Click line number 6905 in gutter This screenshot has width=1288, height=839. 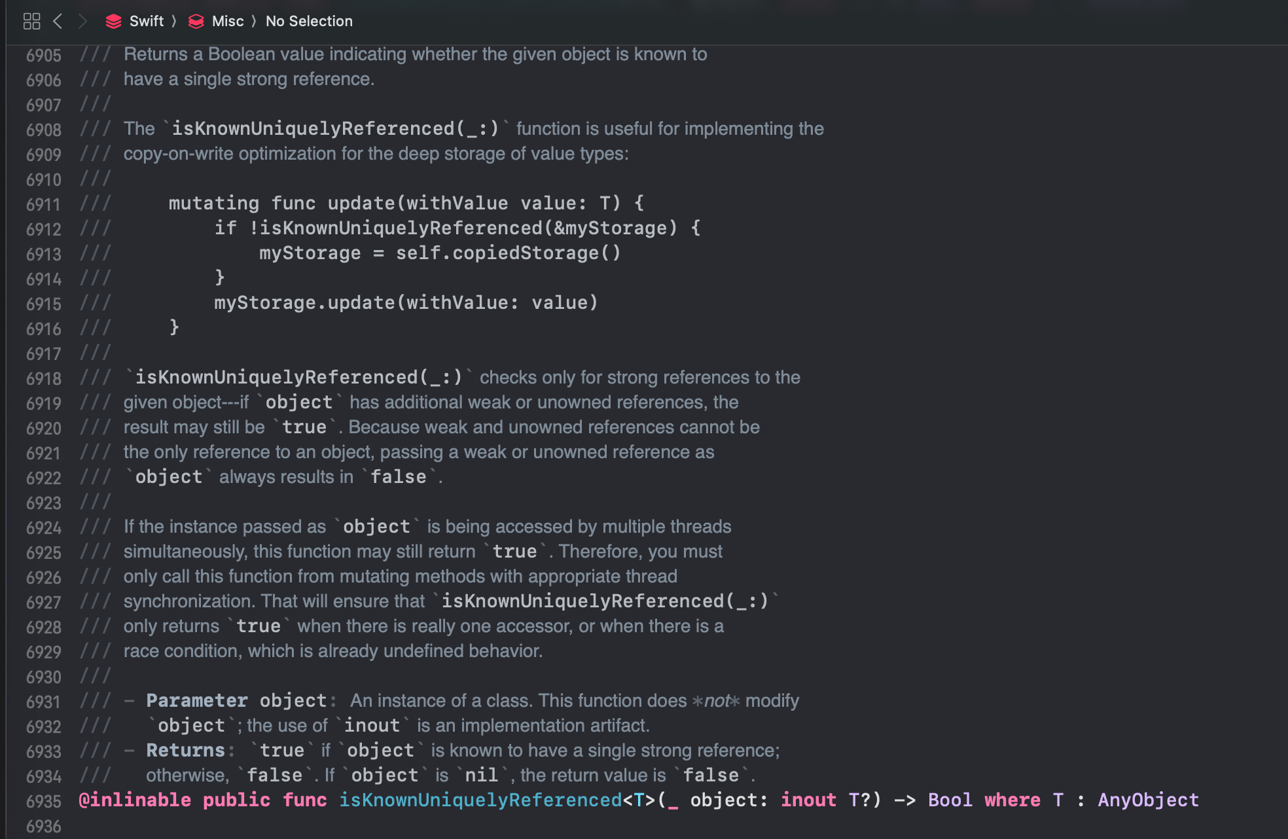43,55
